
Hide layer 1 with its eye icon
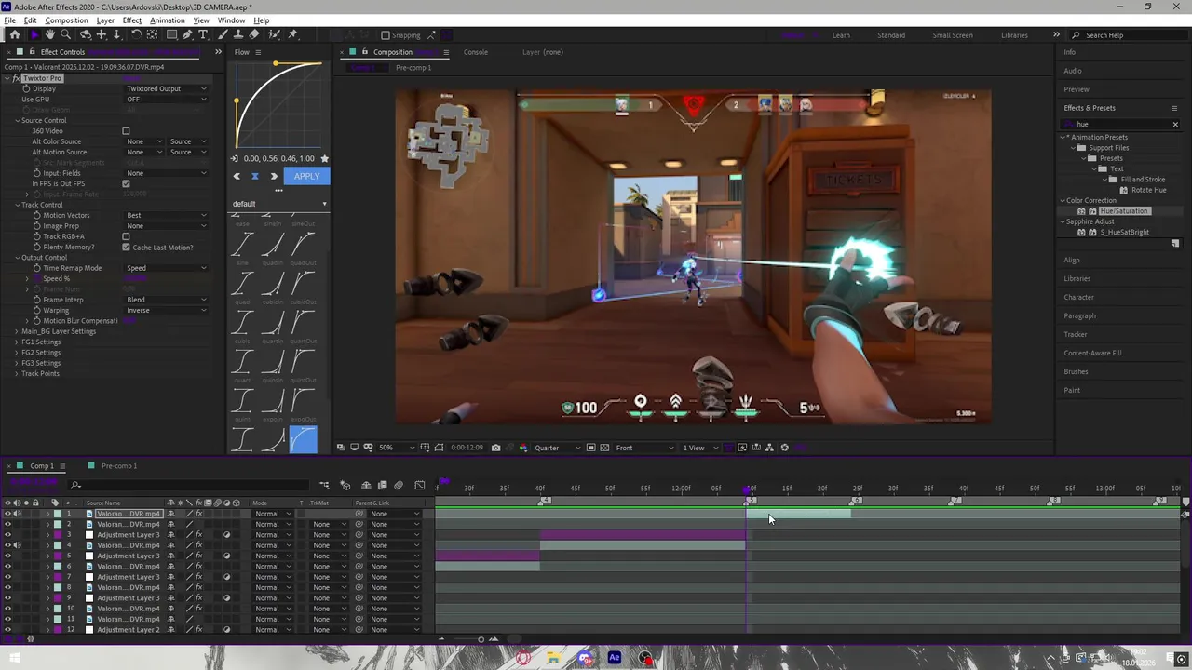point(7,514)
